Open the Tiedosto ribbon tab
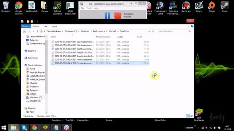 click(26, 26)
